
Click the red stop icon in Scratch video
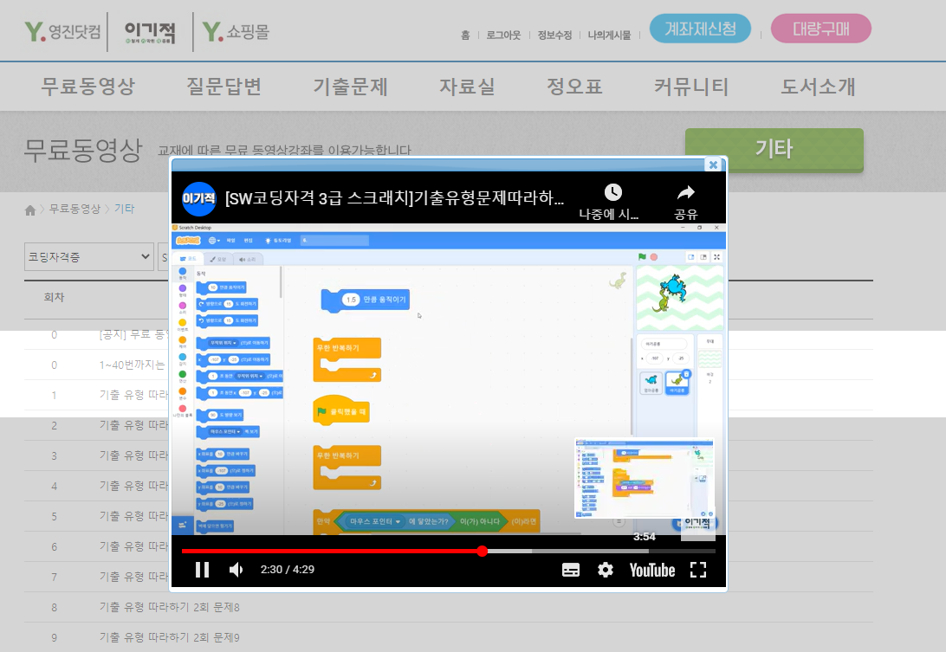tap(653, 257)
